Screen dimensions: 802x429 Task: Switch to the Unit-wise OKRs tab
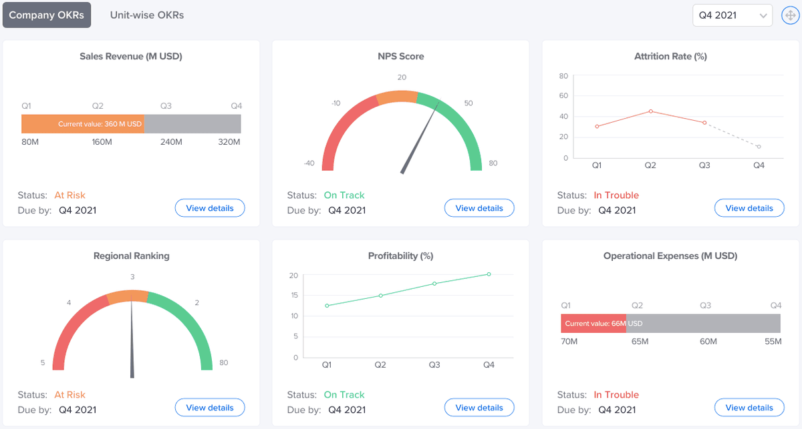click(x=147, y=15)
